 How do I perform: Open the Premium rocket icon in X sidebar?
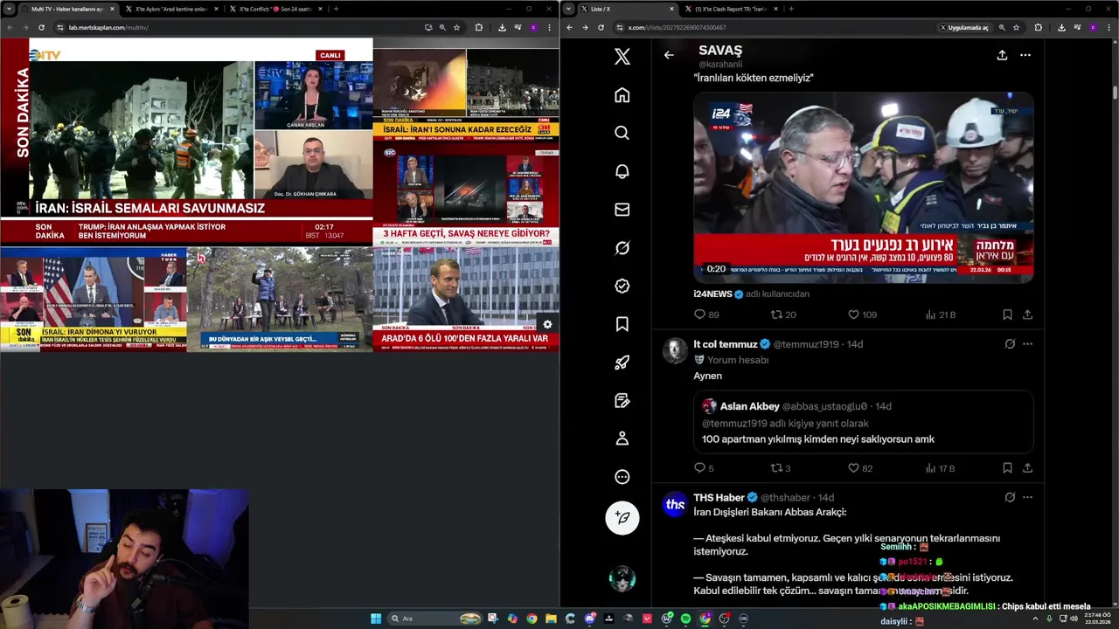622,363
